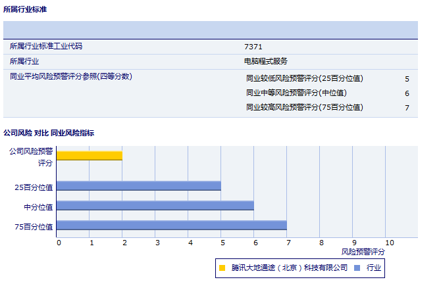Click the blue 25百分位值 chart bar

pos(138,185)
